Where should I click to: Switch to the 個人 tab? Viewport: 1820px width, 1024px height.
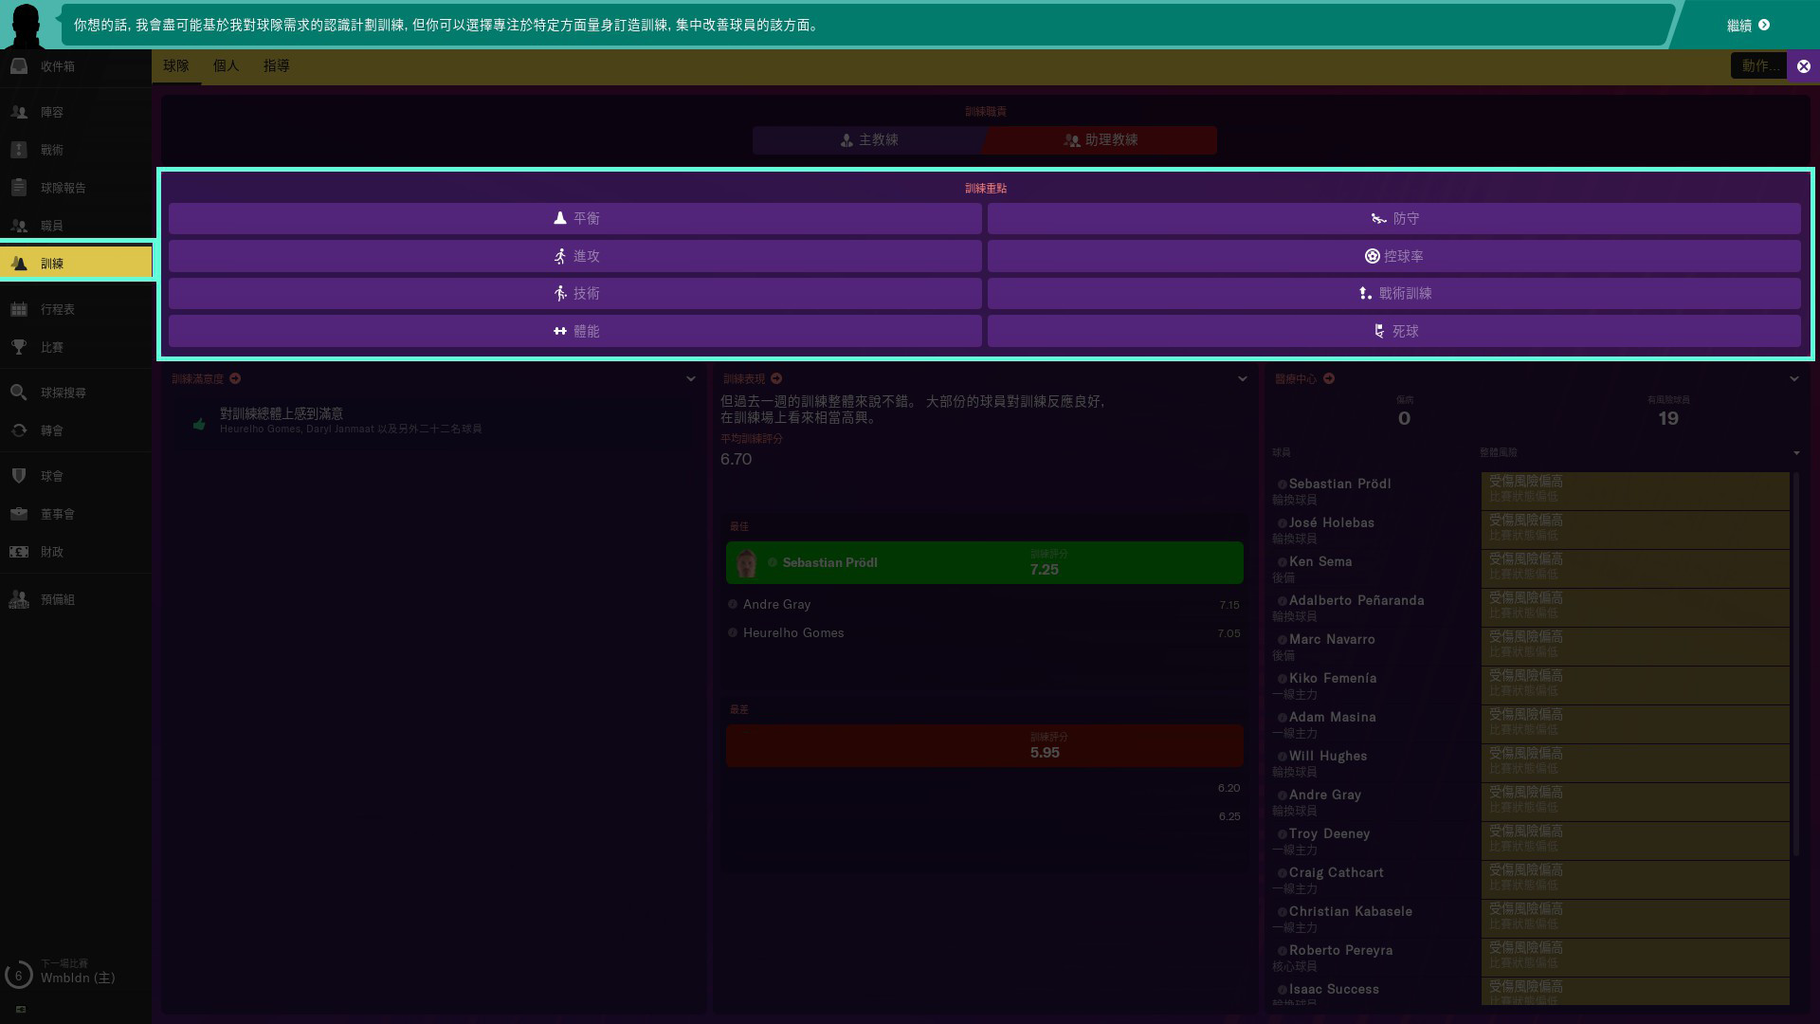coord(226,65)
